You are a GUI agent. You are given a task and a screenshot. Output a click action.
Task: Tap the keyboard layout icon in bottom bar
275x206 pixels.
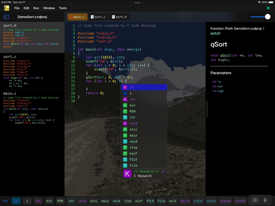click(x=255, y=200)
